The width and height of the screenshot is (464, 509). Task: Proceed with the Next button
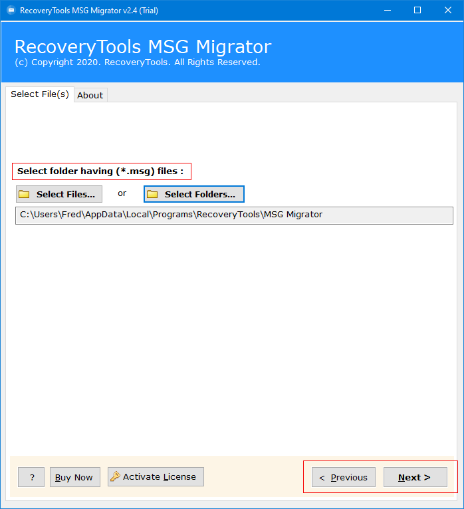coord(415,477)
